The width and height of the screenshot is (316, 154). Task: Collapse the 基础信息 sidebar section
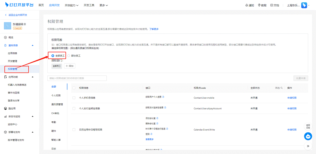point(32,45)
